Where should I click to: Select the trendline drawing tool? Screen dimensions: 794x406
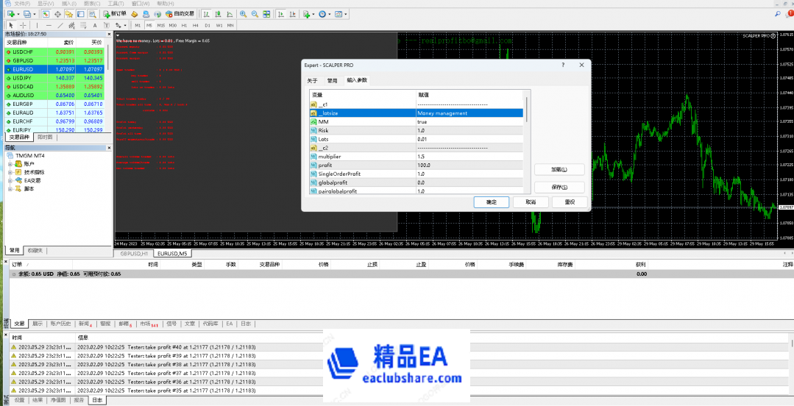60,25
